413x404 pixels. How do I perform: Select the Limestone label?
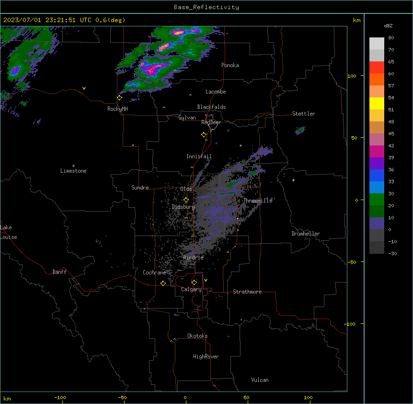click(x=73, y=171)
